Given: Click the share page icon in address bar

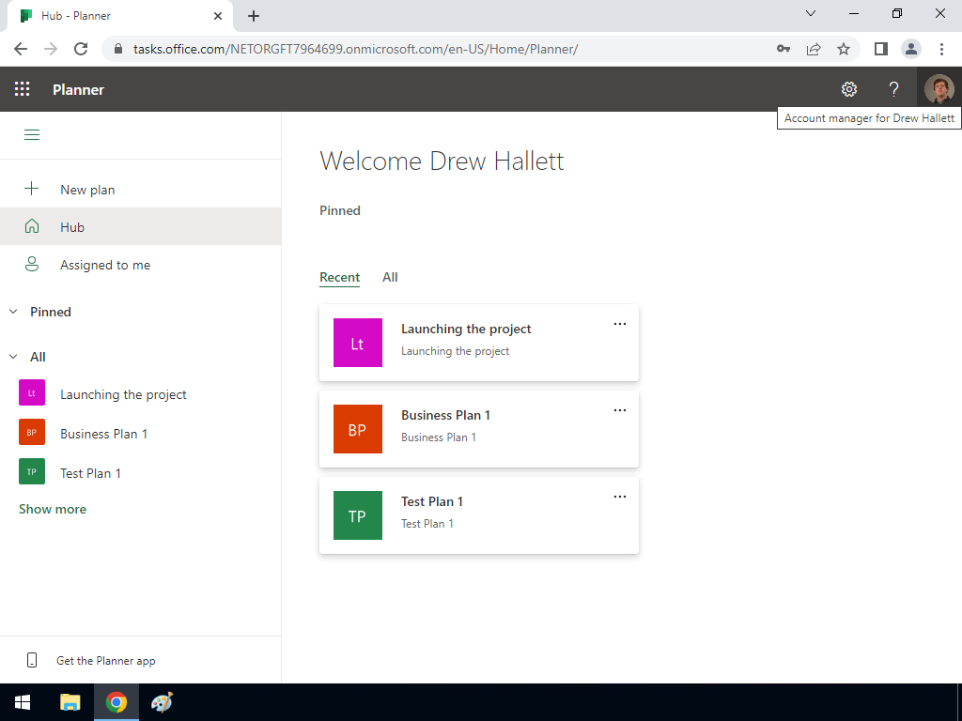Looking at the screenshot, I should click(x=814, y=49).
